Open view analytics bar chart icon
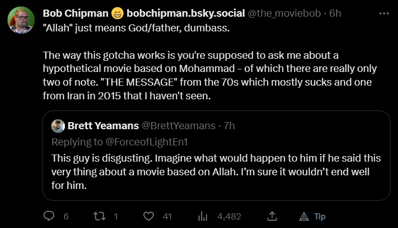The image size is (398, 228). point(203,216)
